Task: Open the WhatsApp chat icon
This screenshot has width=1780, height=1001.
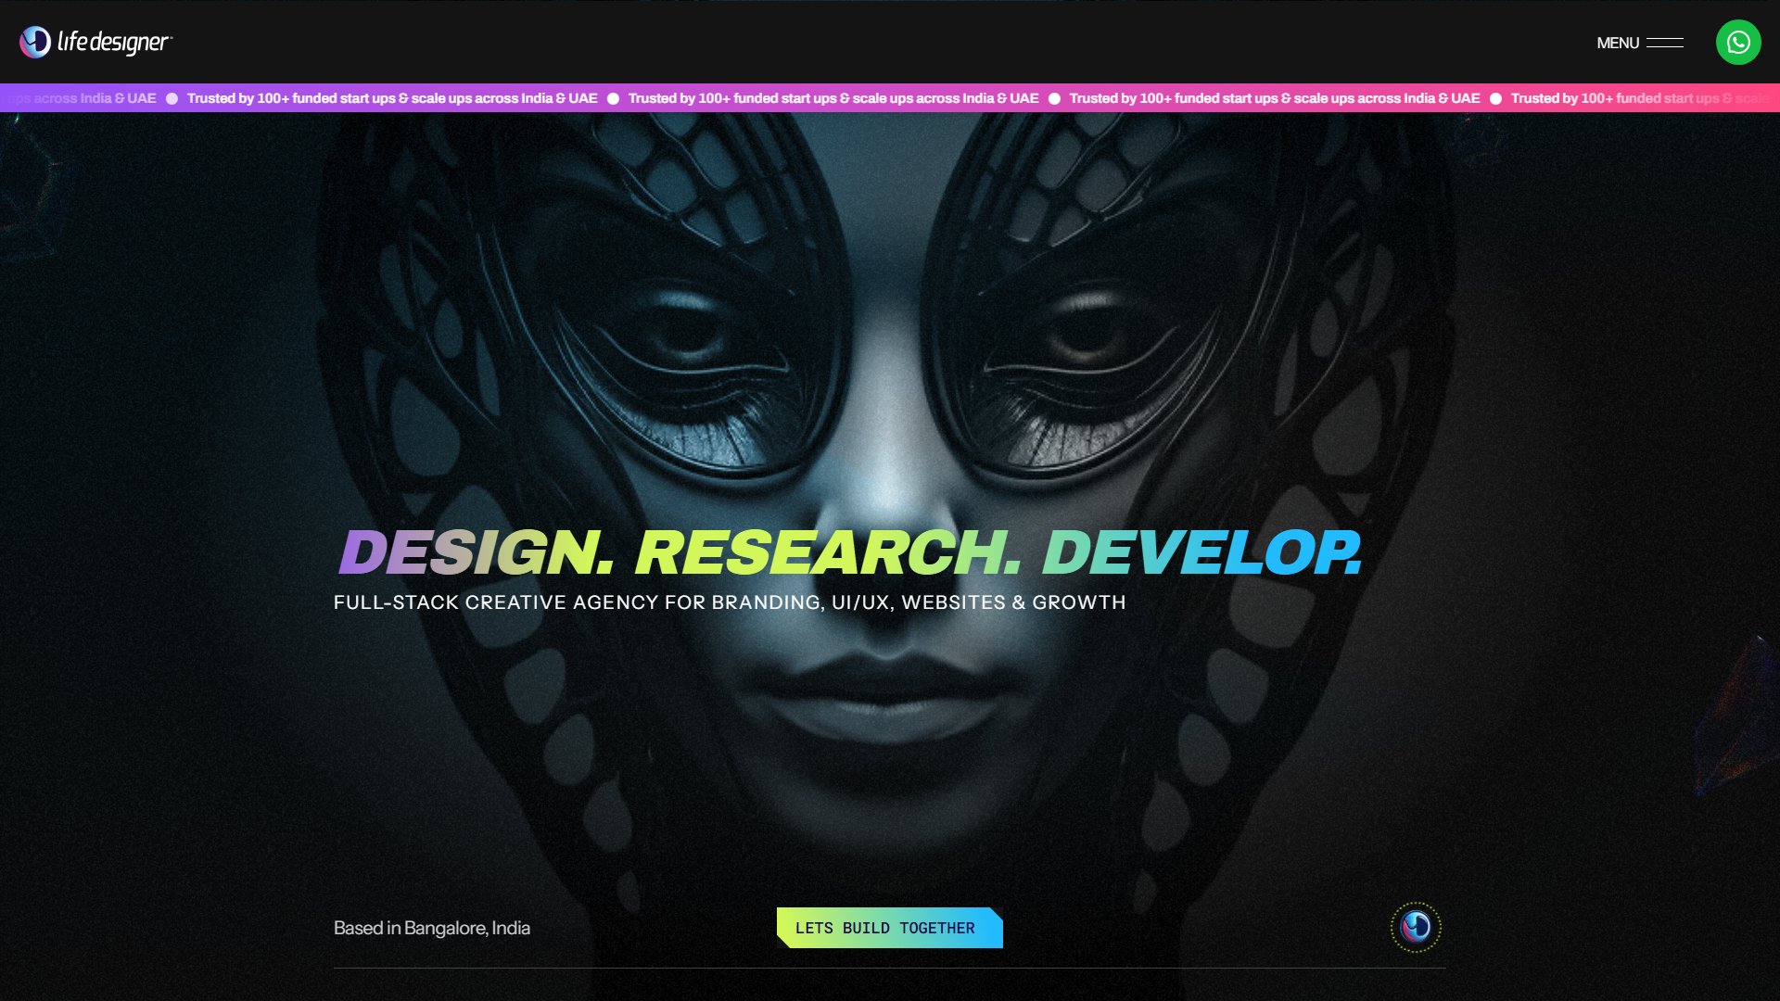Action: coord(1738,43)
